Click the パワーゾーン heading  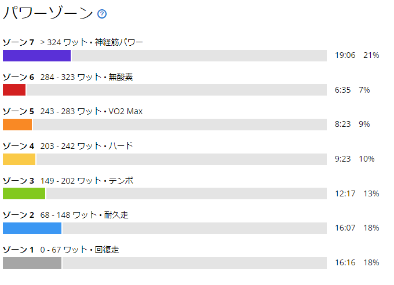[x=48, y=13]
